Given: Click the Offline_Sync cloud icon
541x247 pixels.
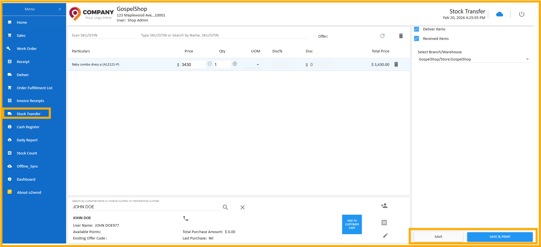Looking at the screenshot, I should (10, 166).
